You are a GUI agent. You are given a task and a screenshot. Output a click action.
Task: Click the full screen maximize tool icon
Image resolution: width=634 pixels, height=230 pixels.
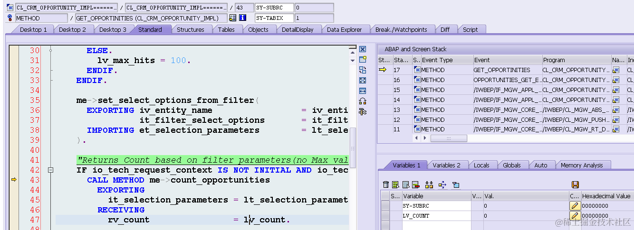coord(363,80)
